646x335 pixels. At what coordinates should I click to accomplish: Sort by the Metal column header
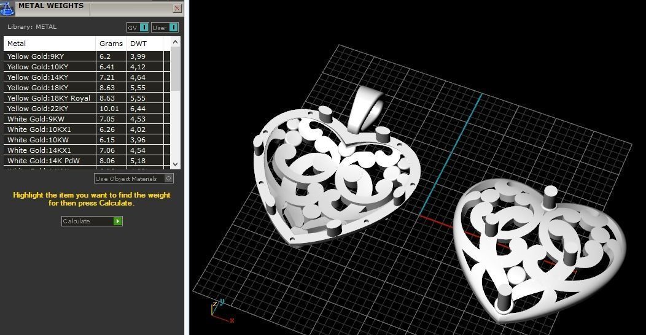[50, 43]
